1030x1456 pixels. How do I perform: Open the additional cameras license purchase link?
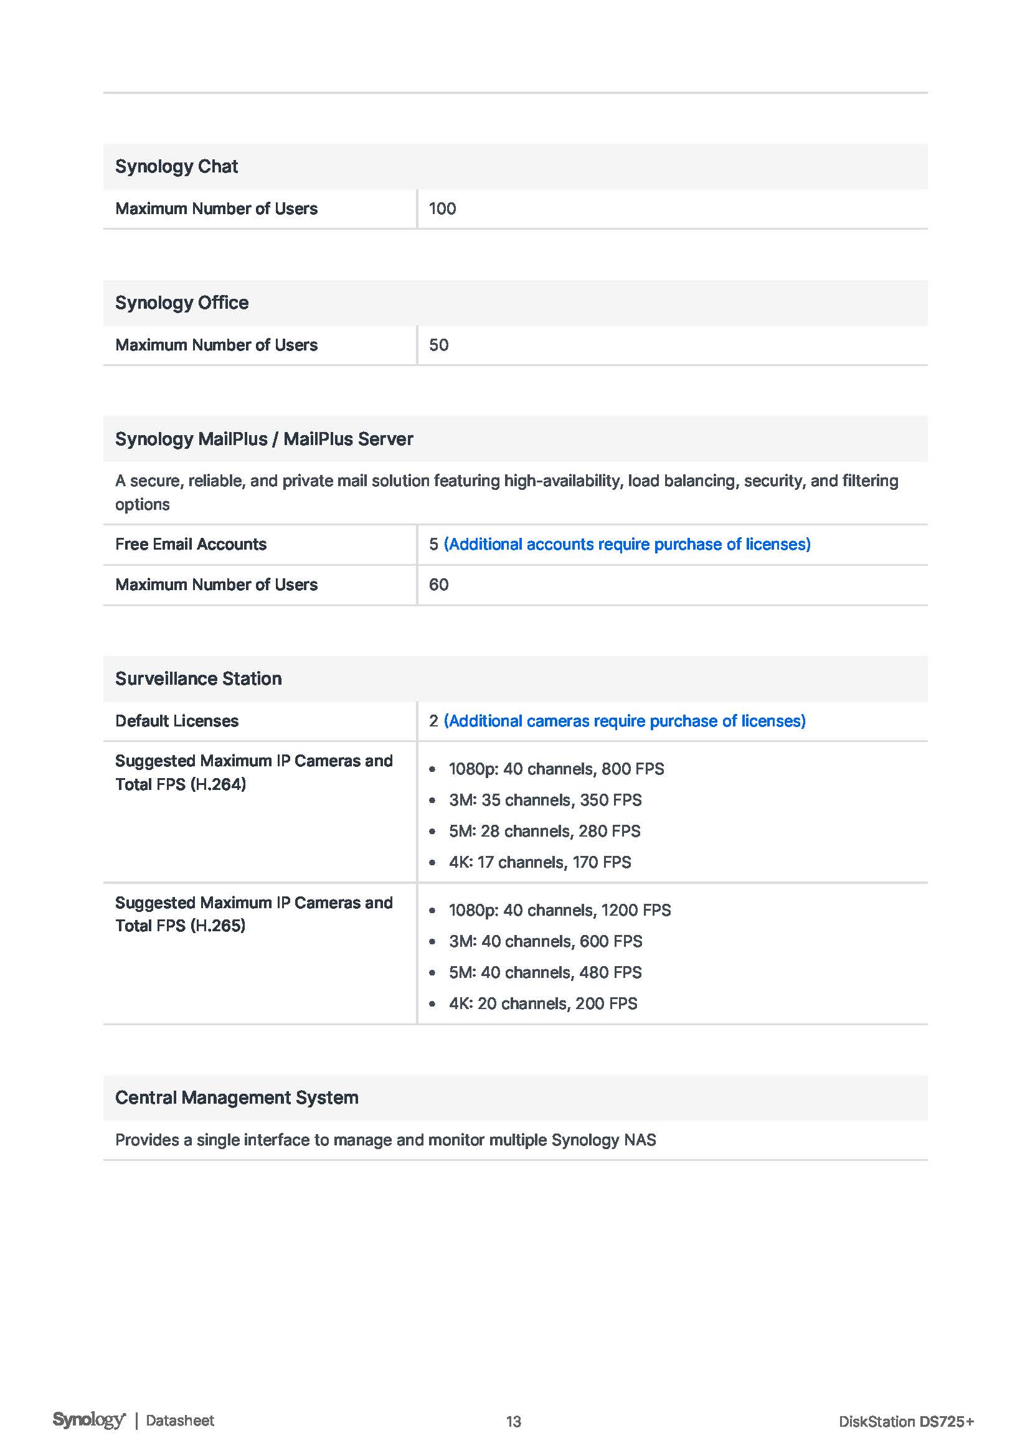624,721
